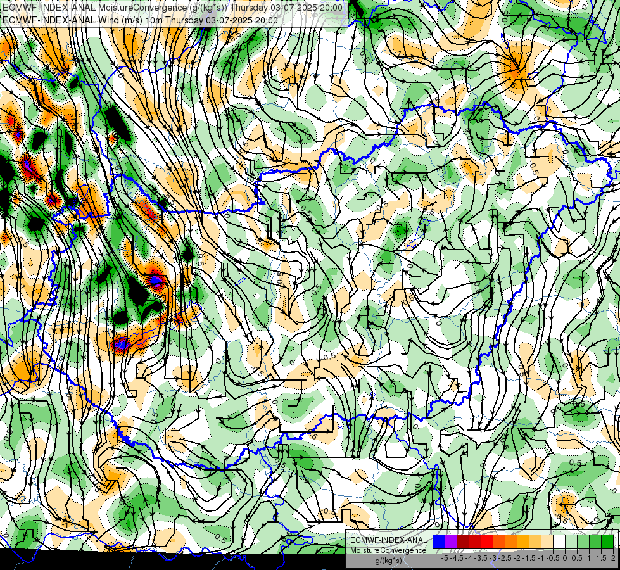Click the -5 tick label on legend scale
Viewport: 620px width, 570px height.
tap(445, 558)
